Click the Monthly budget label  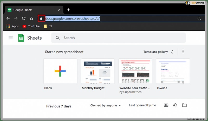(x=93, y=88)
